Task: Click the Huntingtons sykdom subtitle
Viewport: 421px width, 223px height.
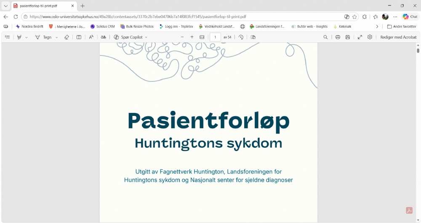Action: (x=208, y=144)
